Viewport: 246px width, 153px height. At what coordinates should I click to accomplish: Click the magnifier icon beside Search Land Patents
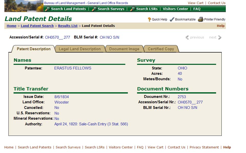47,9
